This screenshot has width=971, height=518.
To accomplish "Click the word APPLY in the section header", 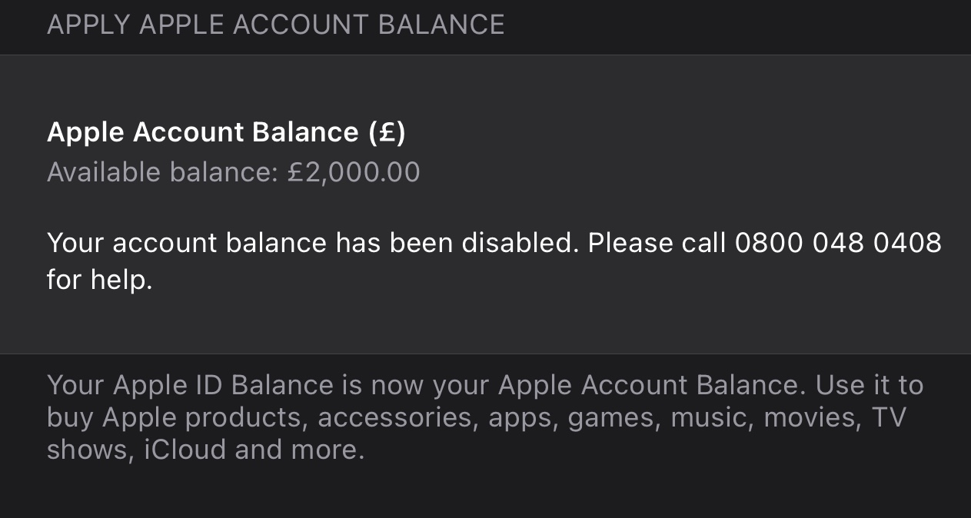I will tap(88, 25).
